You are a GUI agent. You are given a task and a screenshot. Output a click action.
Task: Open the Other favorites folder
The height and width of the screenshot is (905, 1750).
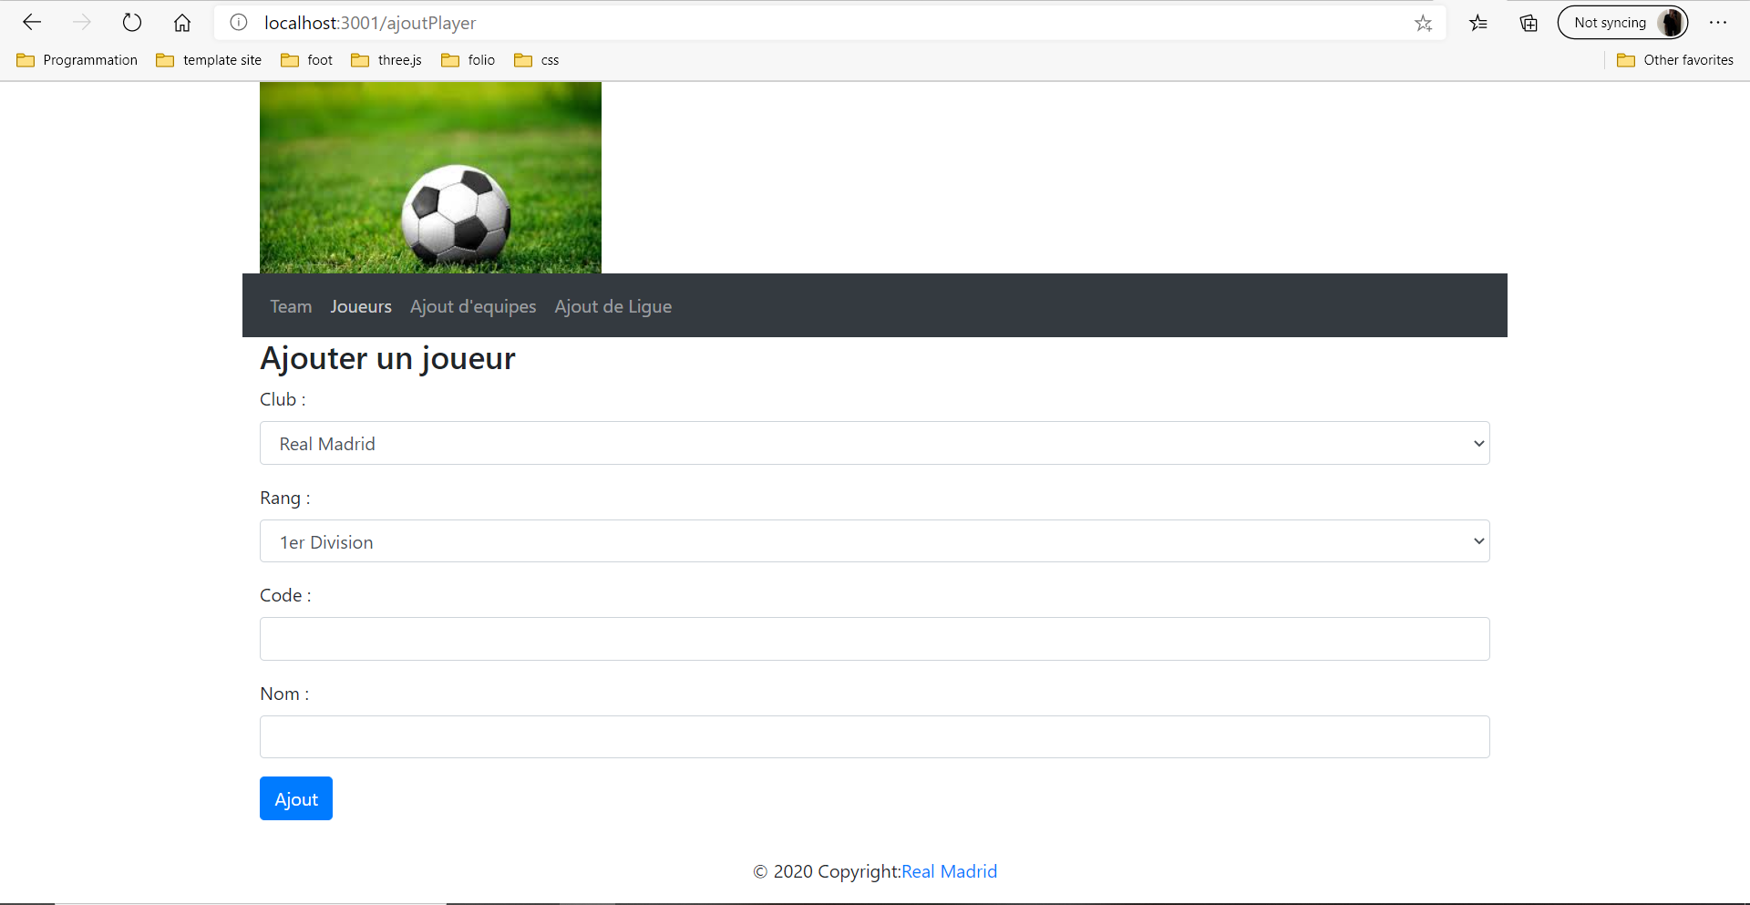pyautogui.click(x=1675, y=60)
